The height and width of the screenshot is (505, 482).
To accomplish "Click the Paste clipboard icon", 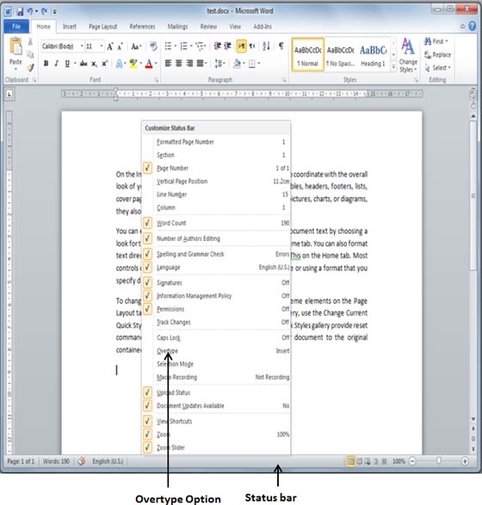I will (15, 47).
